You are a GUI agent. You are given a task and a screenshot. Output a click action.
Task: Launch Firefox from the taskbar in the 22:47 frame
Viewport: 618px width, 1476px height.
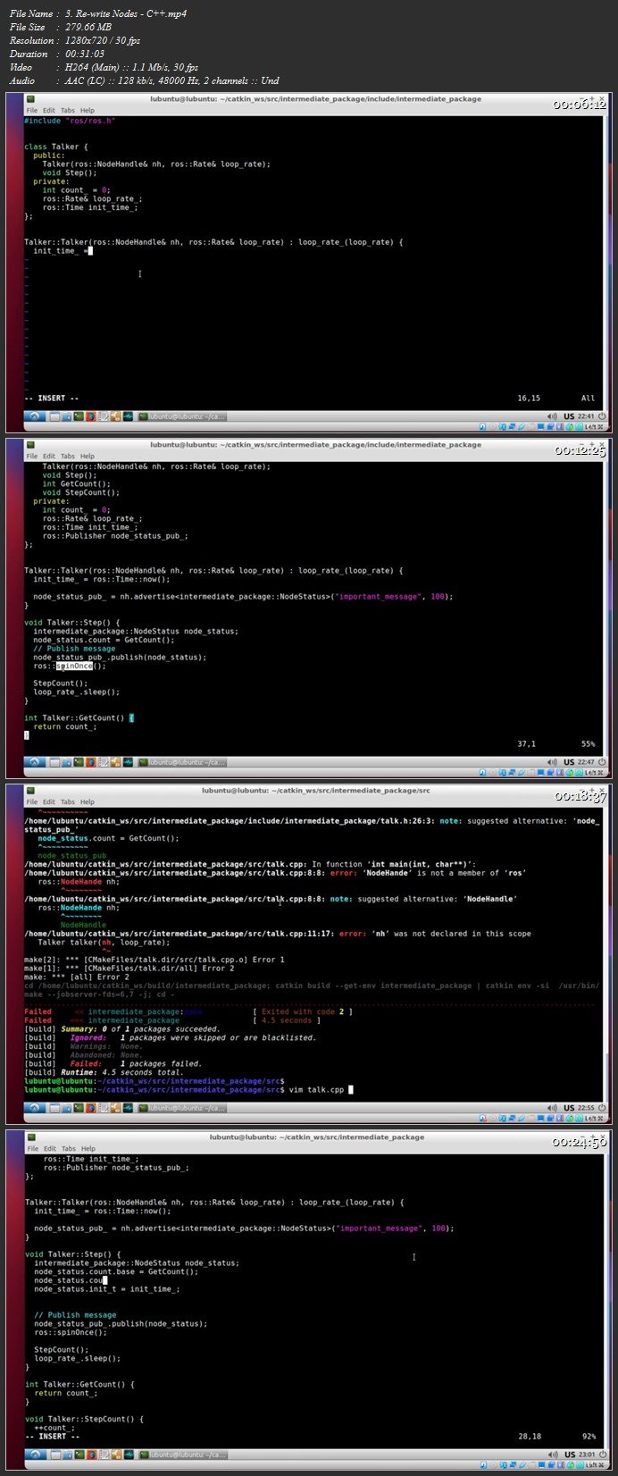tap(91, 762)
